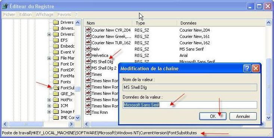Click string icon of Tms Rmn value
The height and width of the screenshot is (138, 274).
point(88,112)
